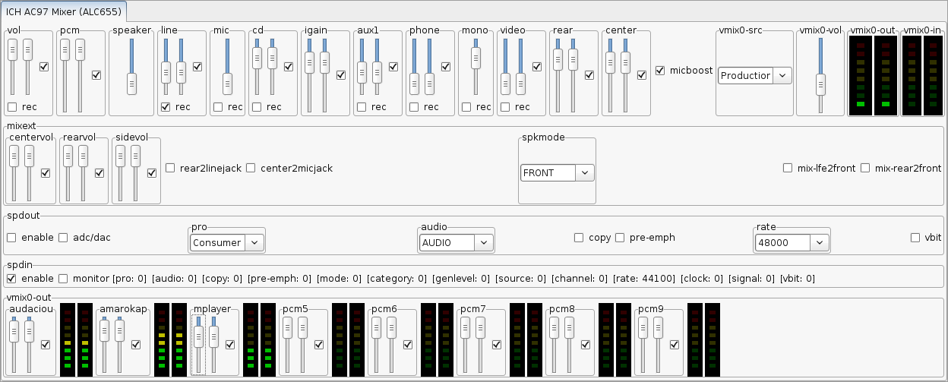
Task: Check the spdout enable box
Action: [12, 238]
